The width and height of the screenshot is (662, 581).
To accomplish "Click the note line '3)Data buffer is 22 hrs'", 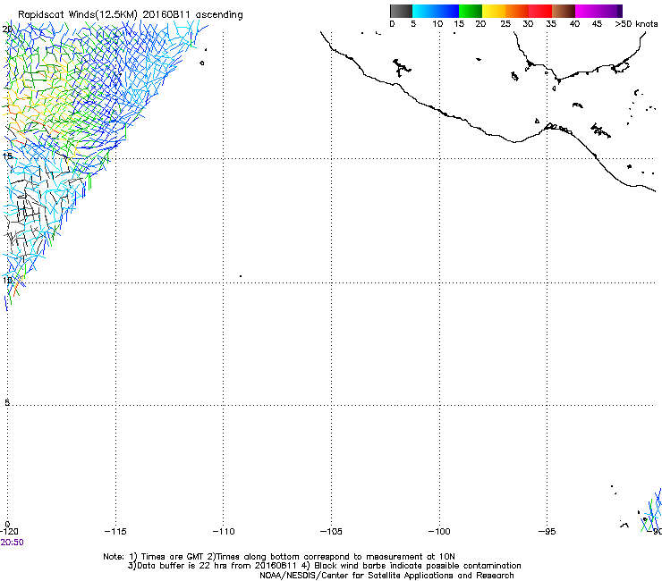I will click(x=324, y=566).
